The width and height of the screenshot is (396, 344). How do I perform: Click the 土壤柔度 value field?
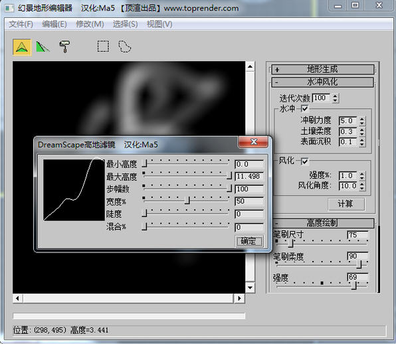click(347, 131)
